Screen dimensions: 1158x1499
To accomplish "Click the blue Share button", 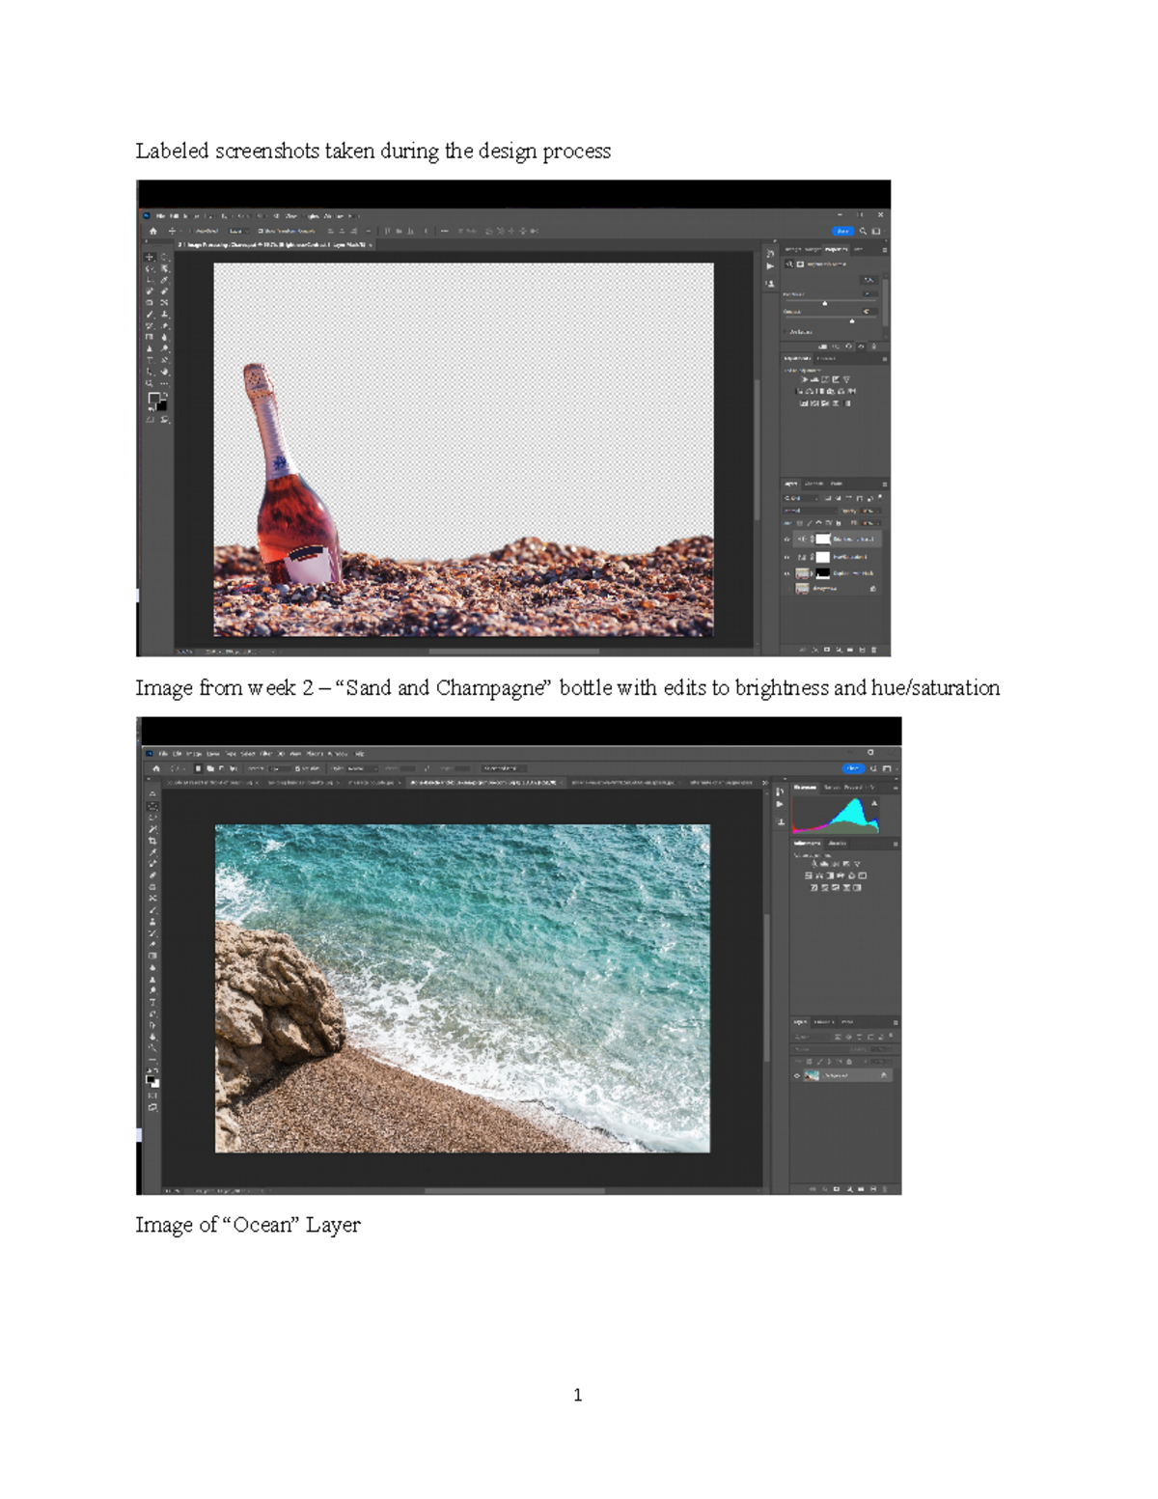I will [842, 231].
